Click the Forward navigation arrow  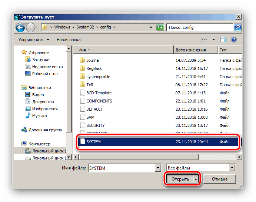pos(30,27)
